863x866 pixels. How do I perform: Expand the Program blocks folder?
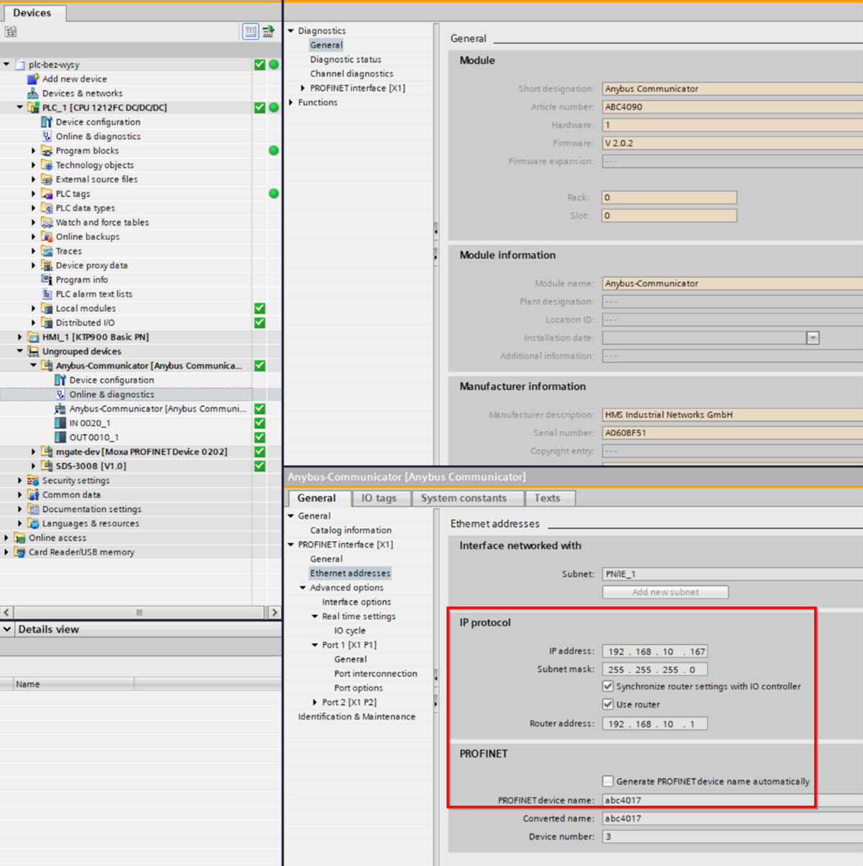click(33, 151)
